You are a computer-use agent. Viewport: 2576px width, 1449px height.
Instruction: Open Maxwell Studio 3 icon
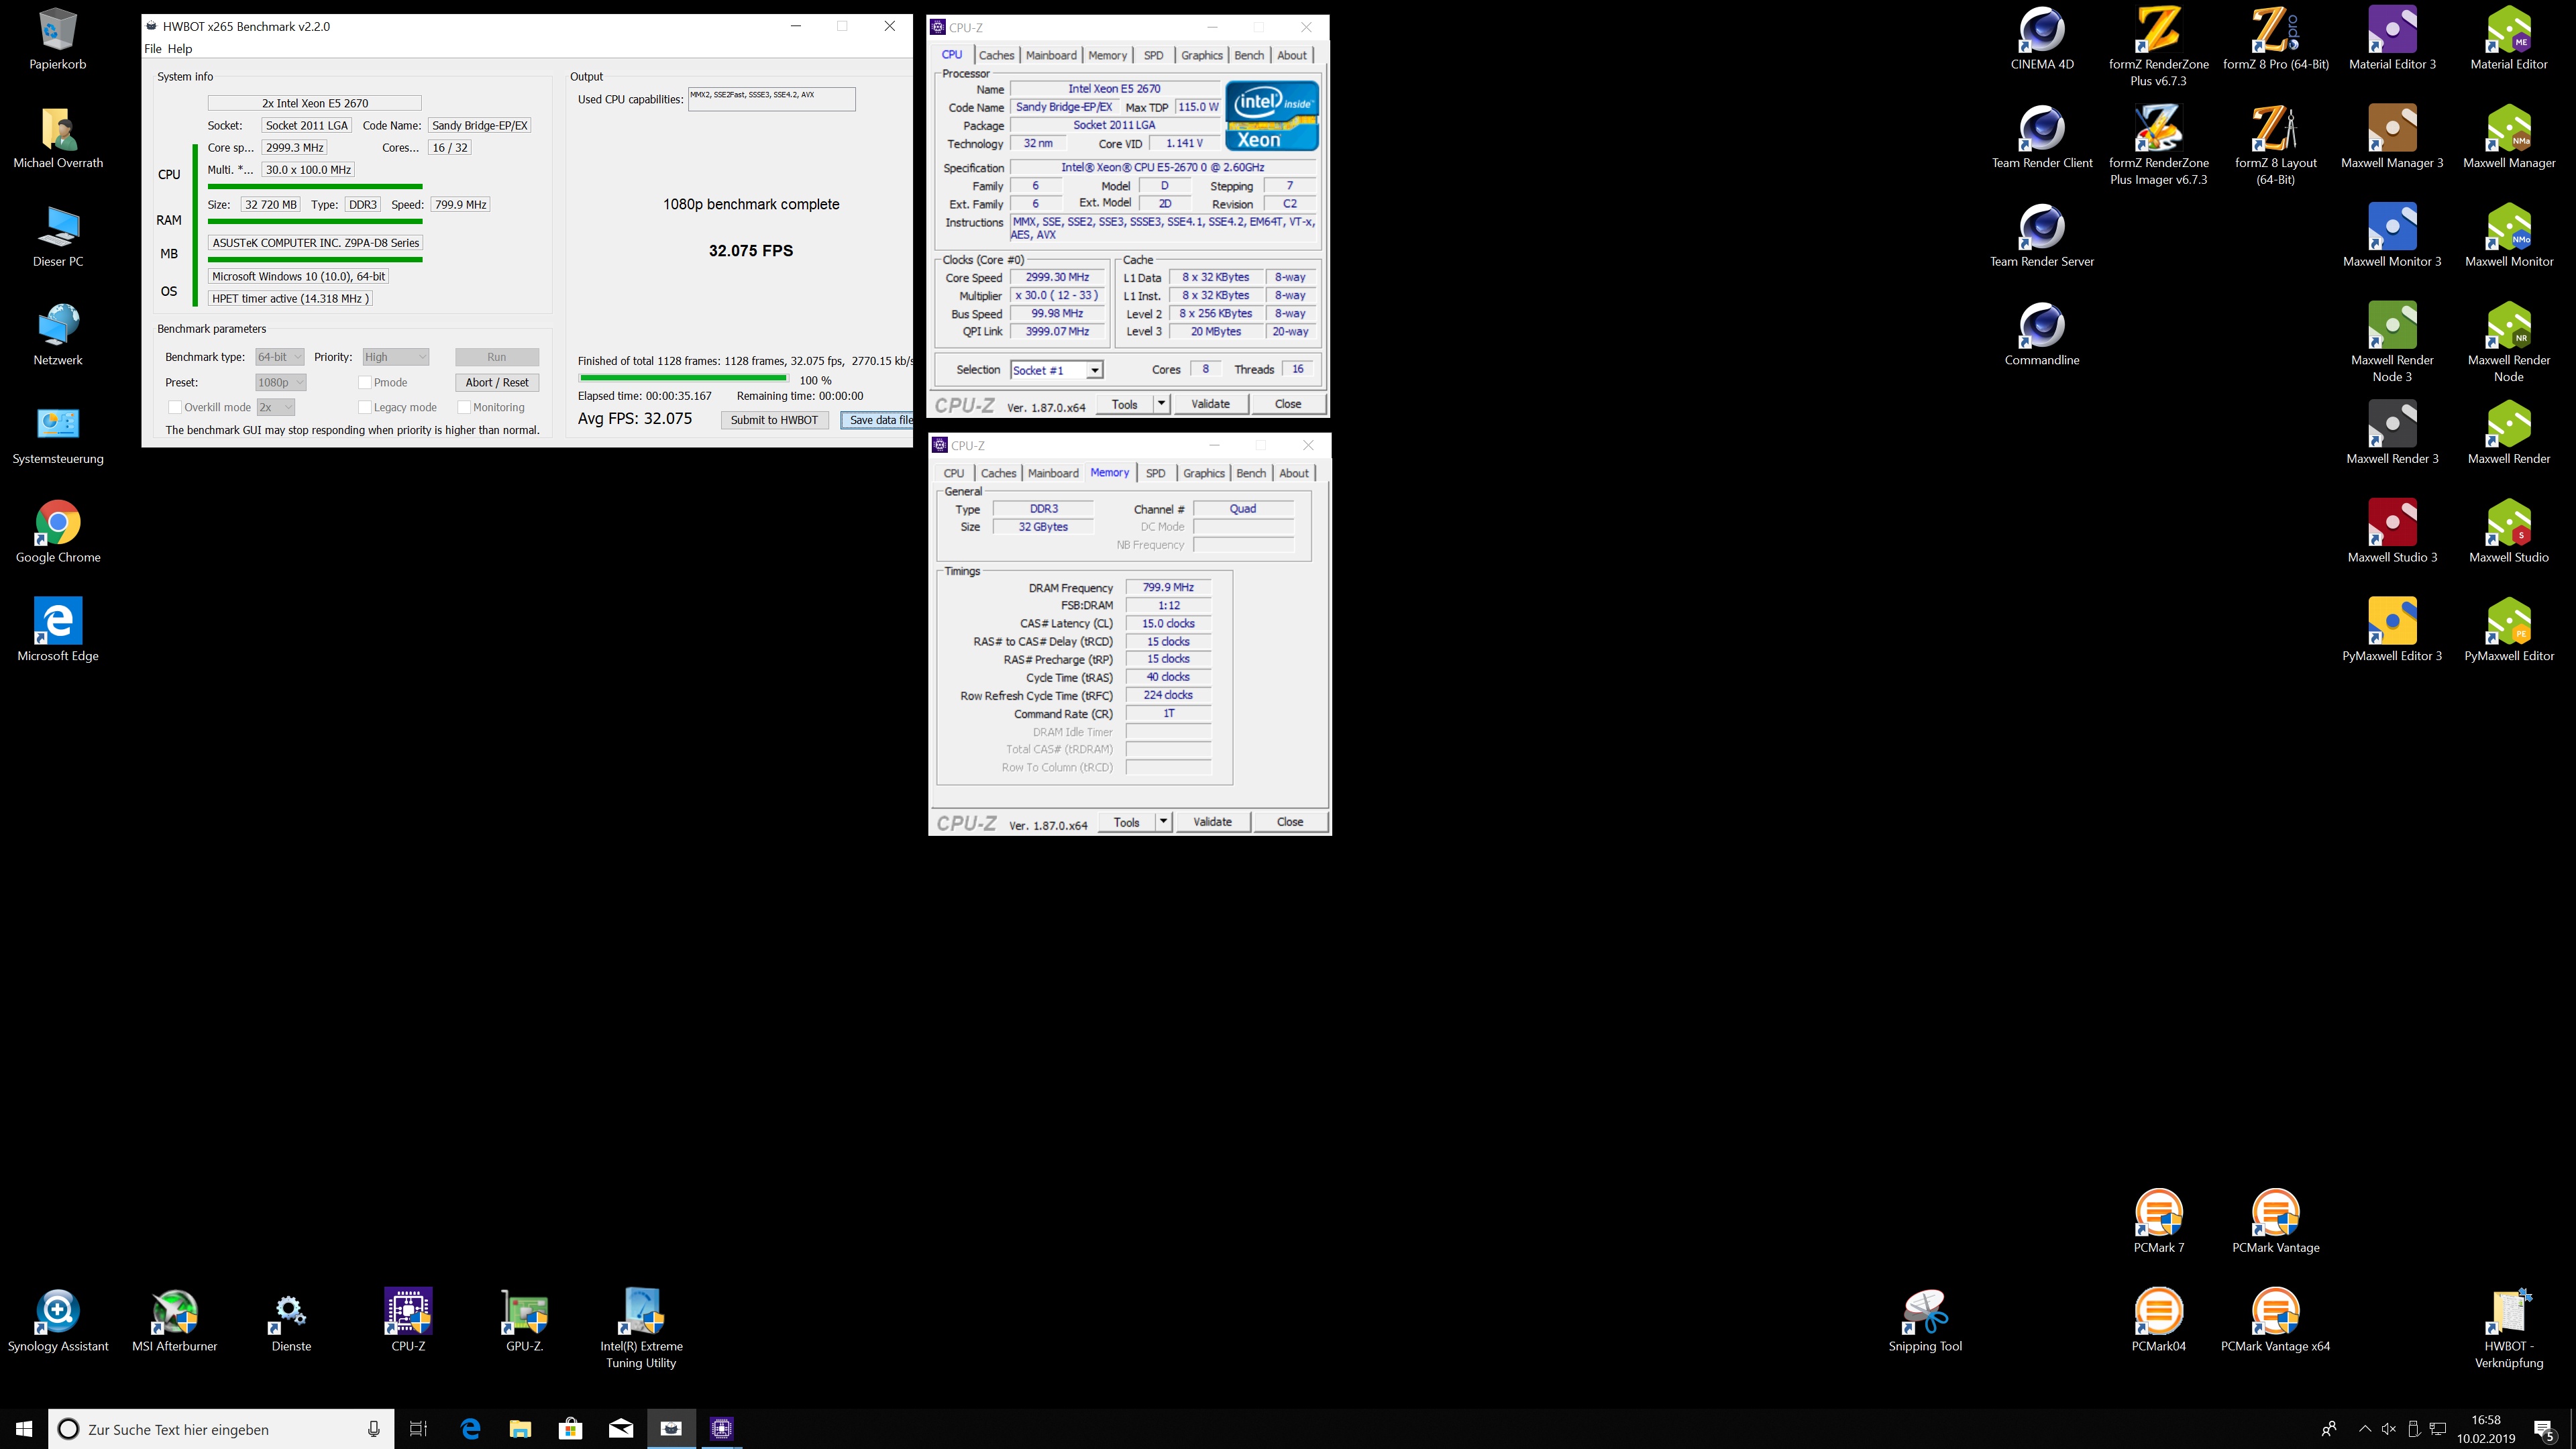(x=2392, y=532)
